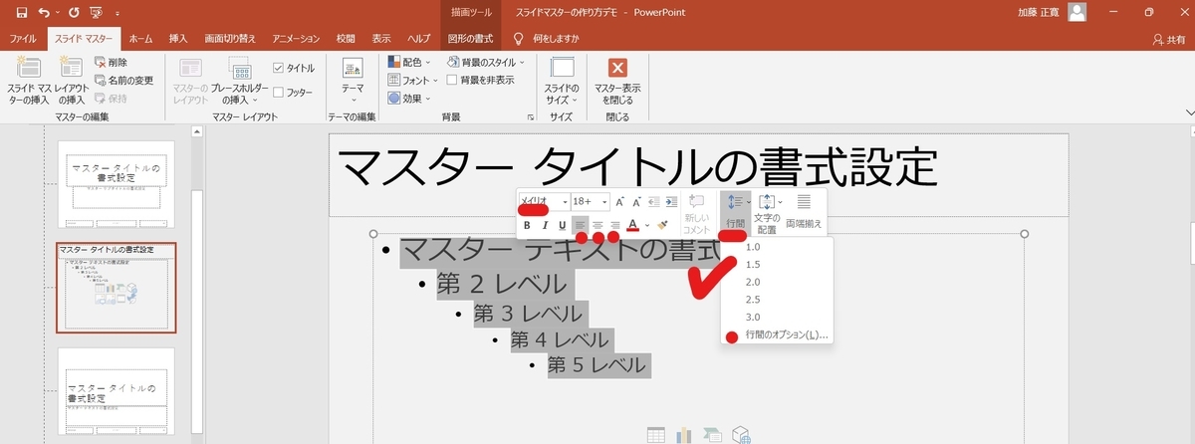
Task: Toggle underline (U) in mini toolbar
Action: pos(562,226)
